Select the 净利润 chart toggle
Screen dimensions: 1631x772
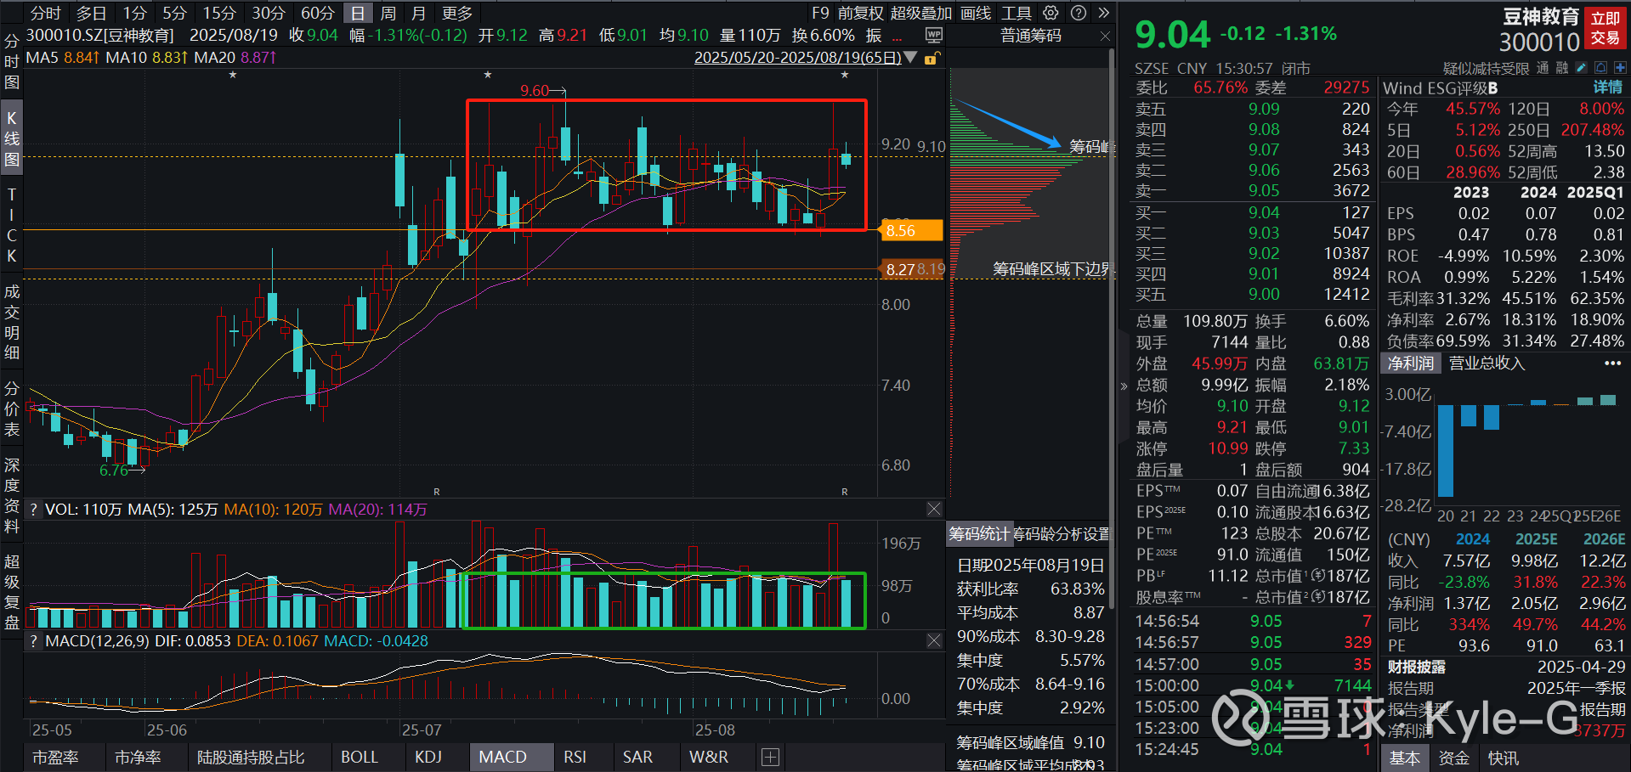1411,363
